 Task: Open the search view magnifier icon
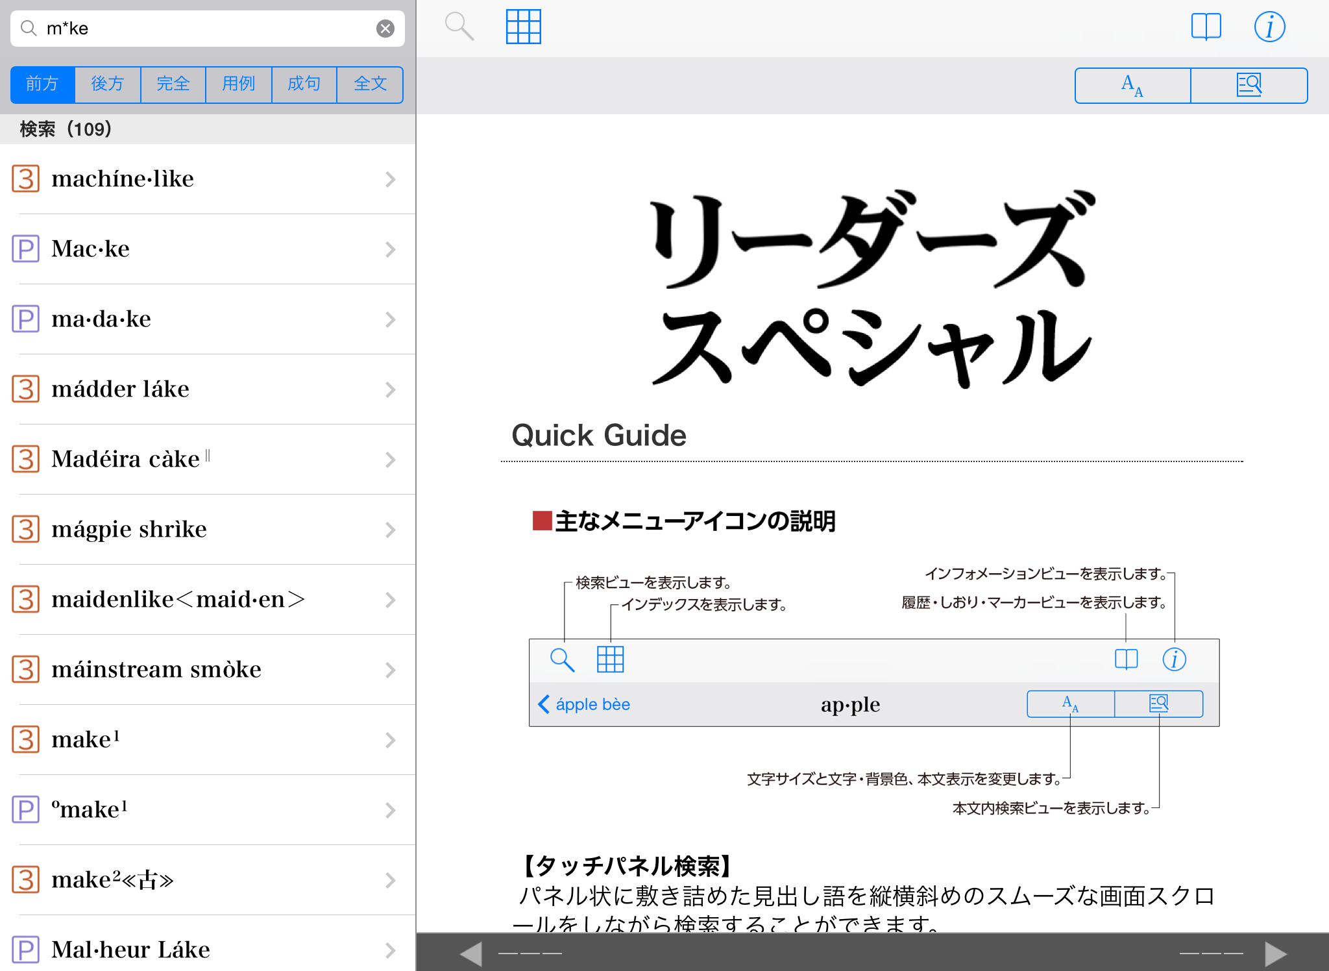coord(459,27)
